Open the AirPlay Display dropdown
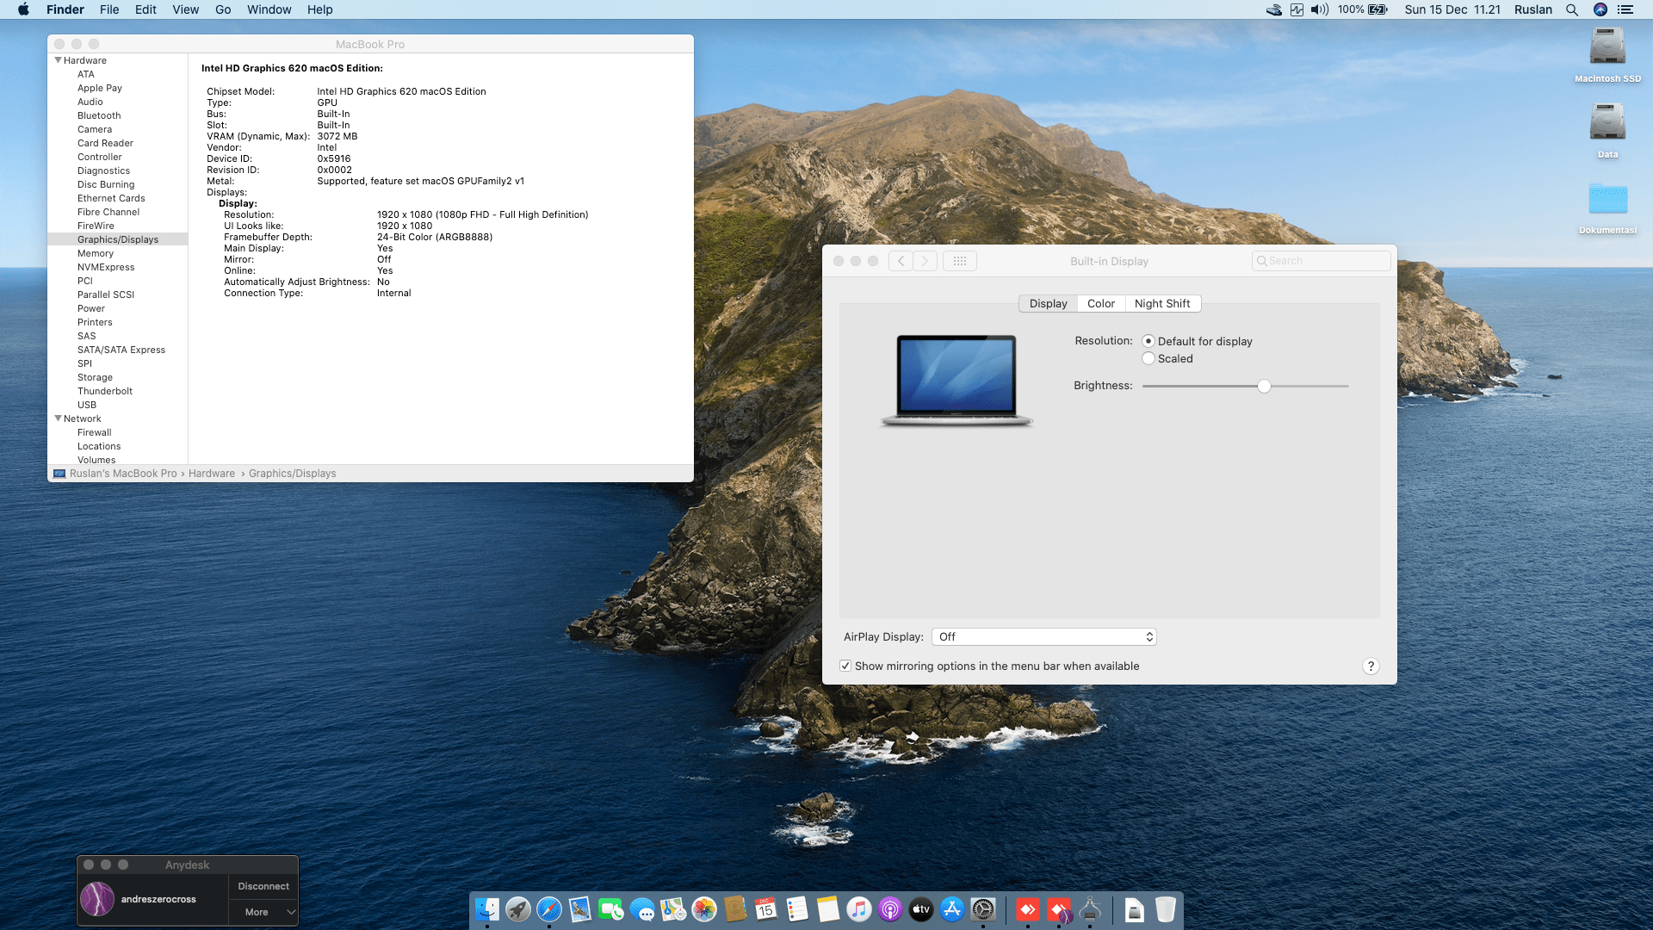This screenshot has width=1653, height=930. click(1043, 637)
